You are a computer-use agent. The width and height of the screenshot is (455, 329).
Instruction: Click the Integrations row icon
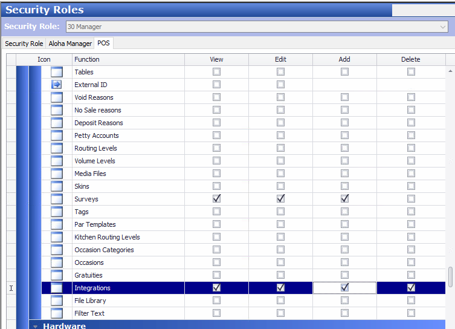(x=57, y=288)
